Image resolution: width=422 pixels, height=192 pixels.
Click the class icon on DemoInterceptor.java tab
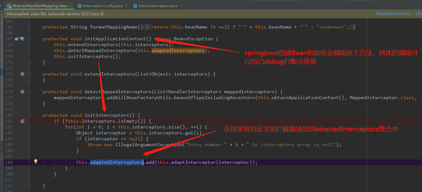tap(135, 5)
